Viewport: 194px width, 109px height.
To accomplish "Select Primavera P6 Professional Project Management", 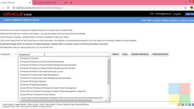I will (x=39, y=75).
